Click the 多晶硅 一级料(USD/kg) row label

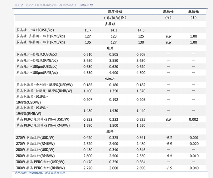tap(35, 30)
